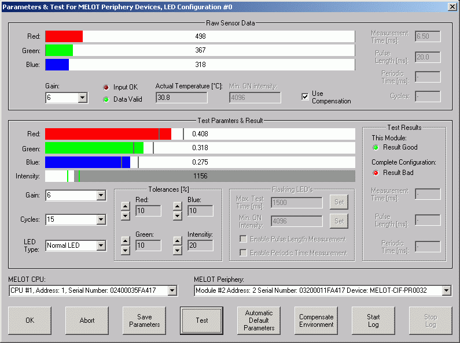Expand the Cycles dropdown

point(101,220)
